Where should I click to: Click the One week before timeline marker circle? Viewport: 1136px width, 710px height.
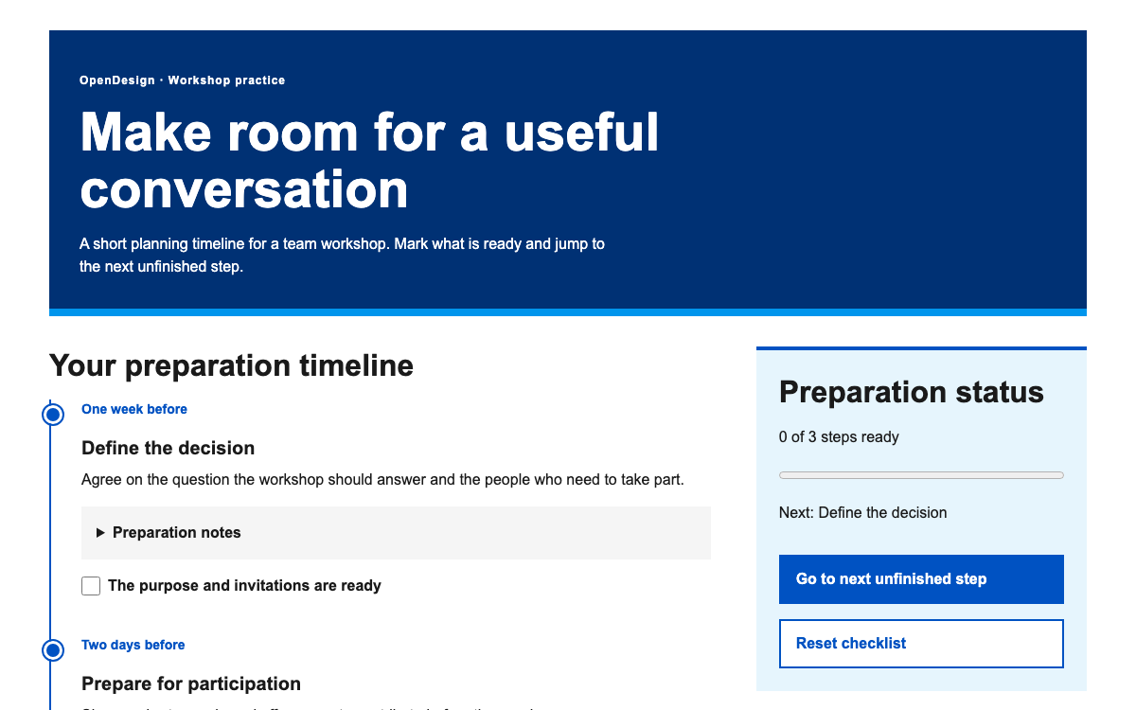pos(54,414)
